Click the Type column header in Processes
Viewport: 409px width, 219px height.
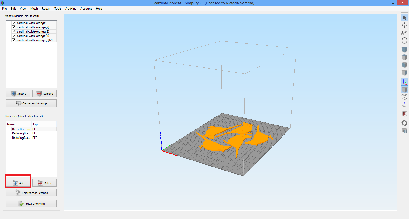tap(36, 124)
